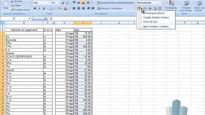Viewport: 205px width, 115px height.
Task: Open Estilos de Célula
Action: (x=199, y=6)
